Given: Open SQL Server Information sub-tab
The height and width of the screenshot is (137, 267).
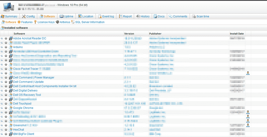Looking at the screenshot, I should click(x=88, y=22).
